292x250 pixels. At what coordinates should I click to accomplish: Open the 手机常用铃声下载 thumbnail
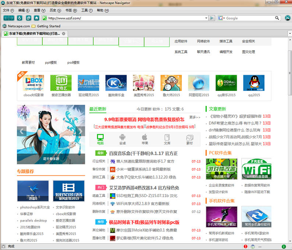coord(222,217)
